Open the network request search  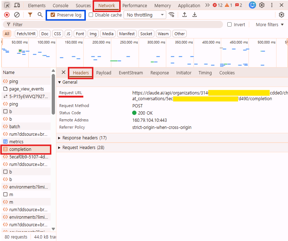(x=40, y=14)
